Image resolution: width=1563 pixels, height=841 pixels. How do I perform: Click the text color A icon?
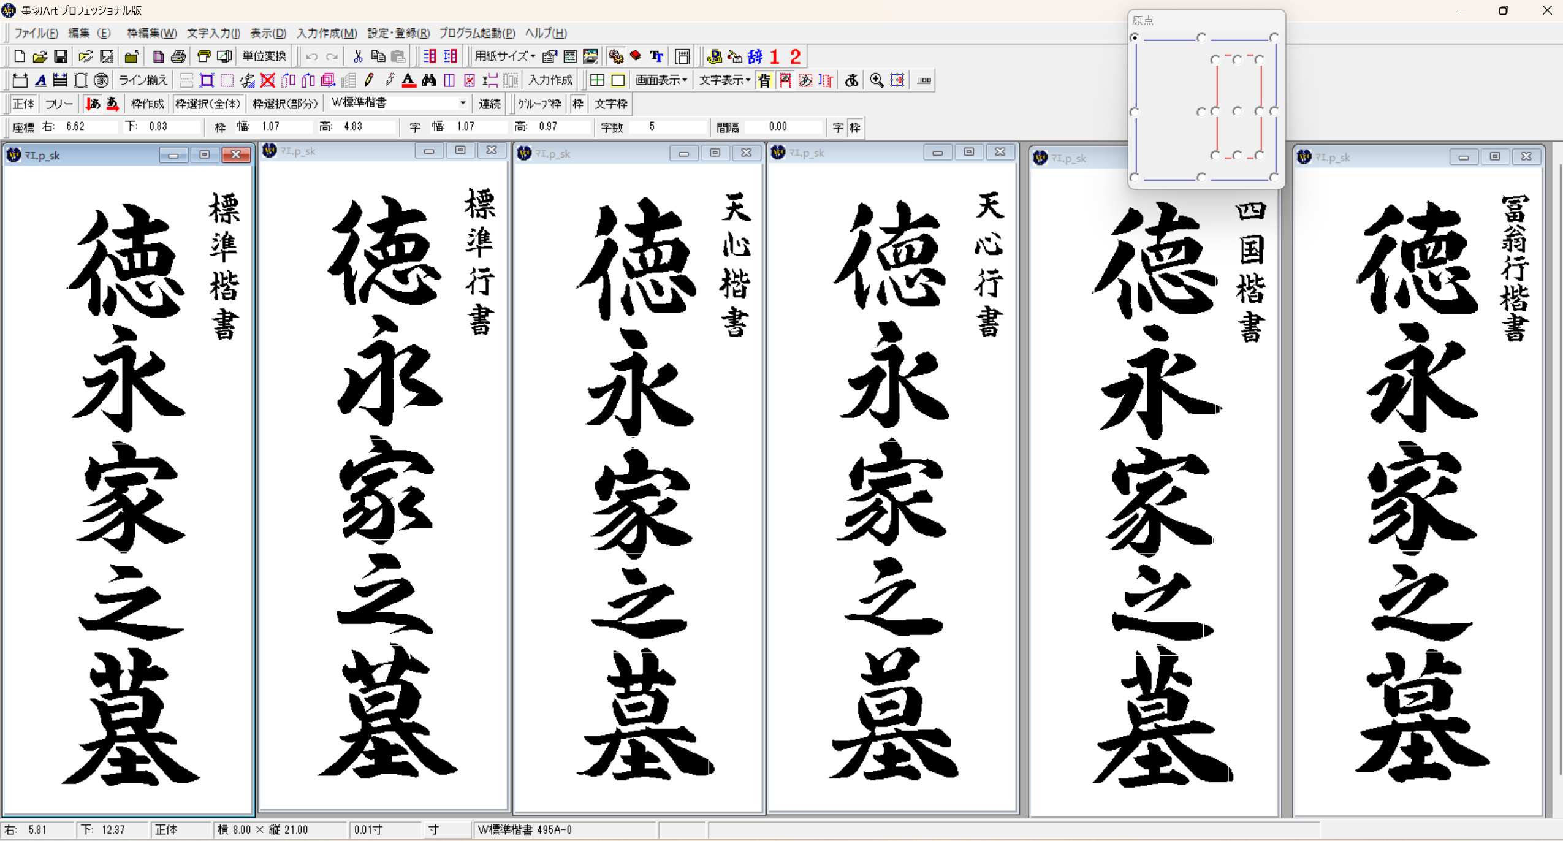click(408, 80)
